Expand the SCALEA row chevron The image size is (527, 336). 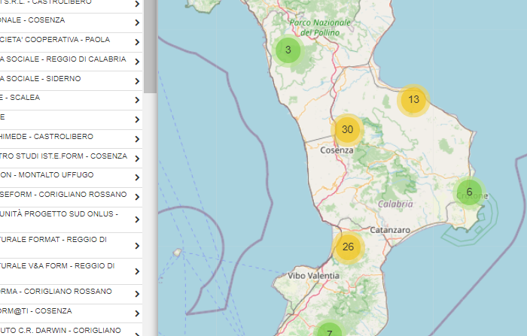click(x=137, y=100)
